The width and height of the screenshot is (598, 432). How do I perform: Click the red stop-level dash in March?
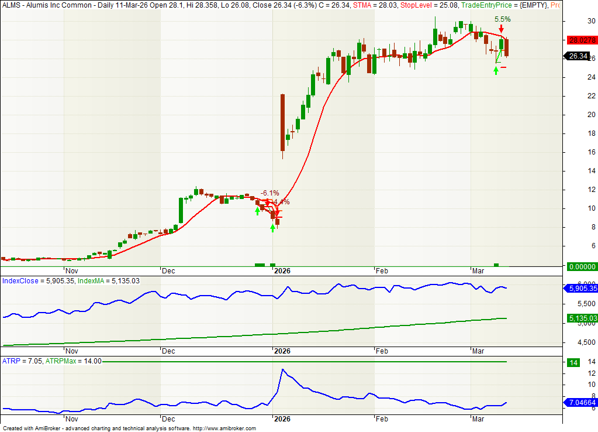click(503, 67)
